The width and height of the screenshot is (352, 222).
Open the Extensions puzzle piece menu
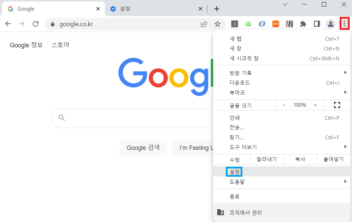[303, 24]
